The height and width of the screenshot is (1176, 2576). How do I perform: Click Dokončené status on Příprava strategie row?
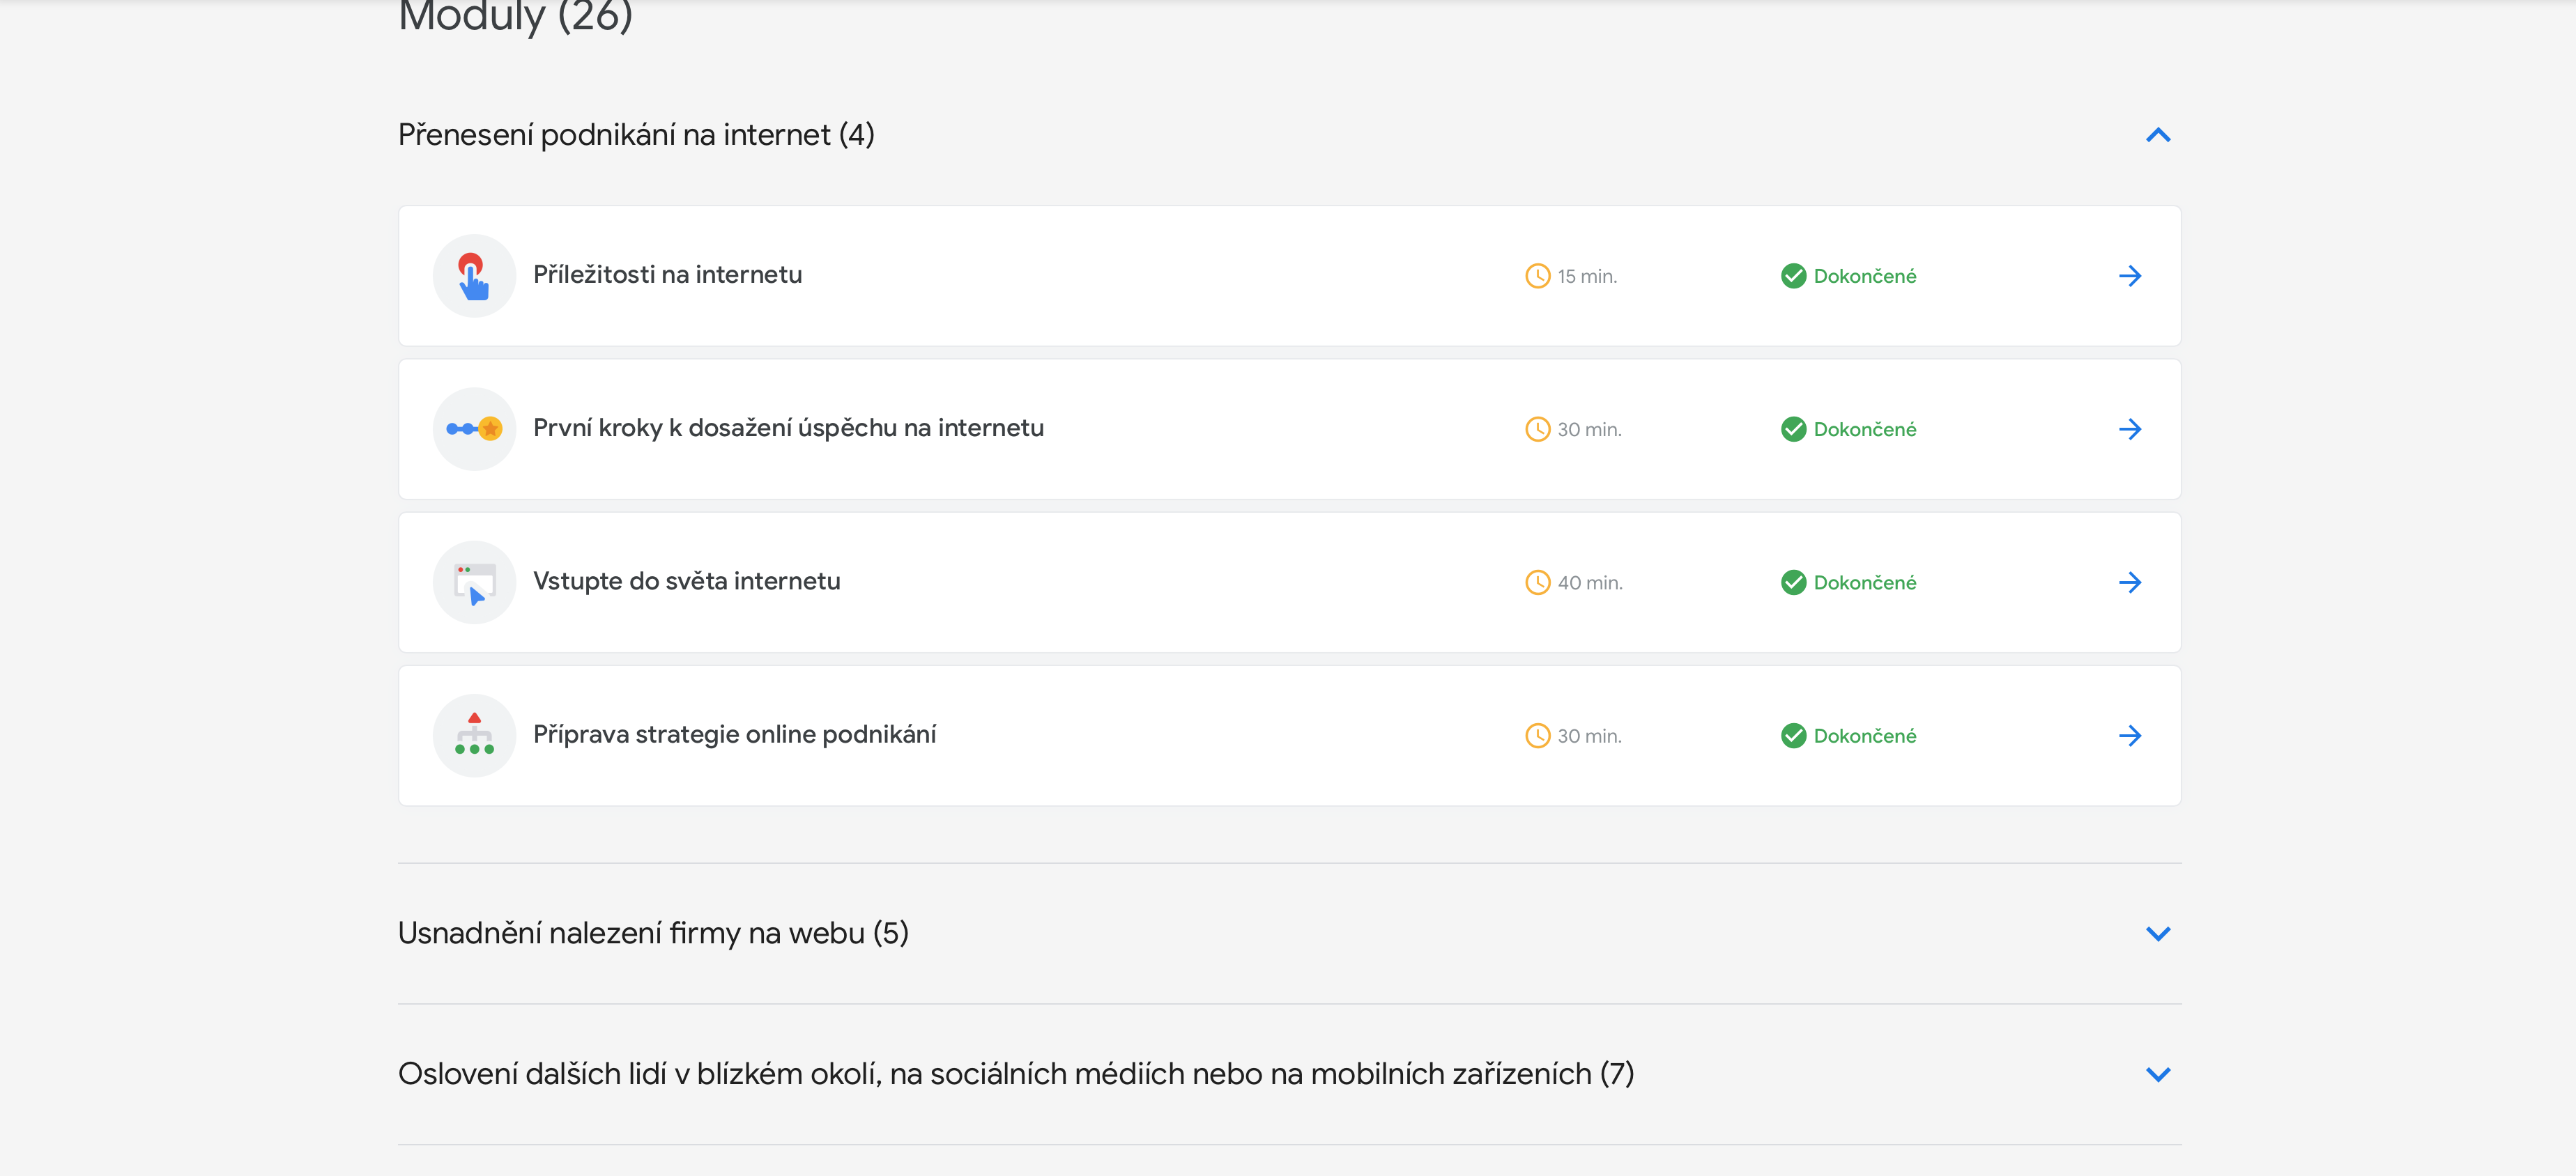tap(1864, 736)
